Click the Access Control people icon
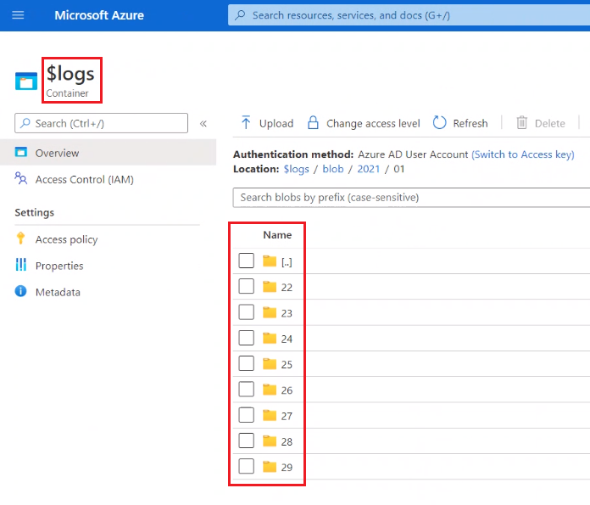 coord(20,178)
